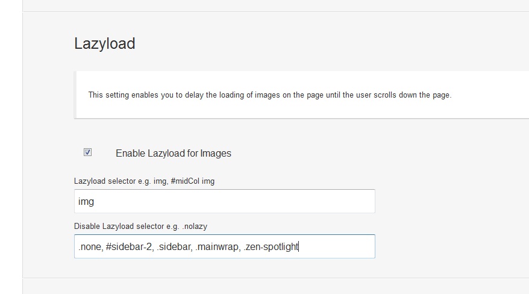The height and width of the screenshot is (294, 529).
Task: Click the #midCol img example text
Action: click(x=193, y=181)
